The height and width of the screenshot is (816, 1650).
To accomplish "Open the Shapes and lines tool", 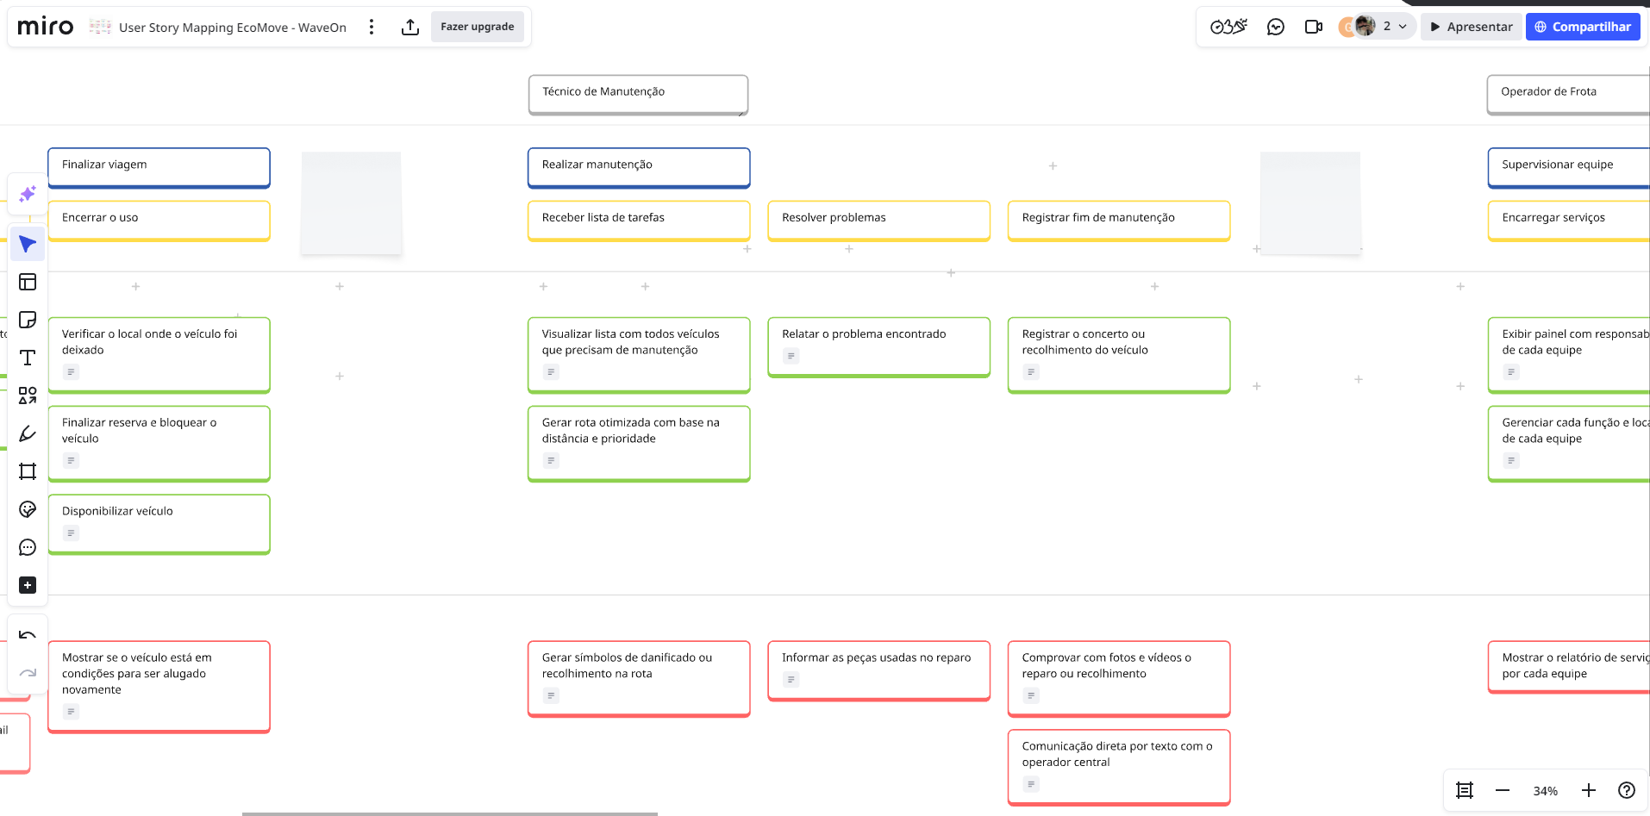I will point(28,396).
